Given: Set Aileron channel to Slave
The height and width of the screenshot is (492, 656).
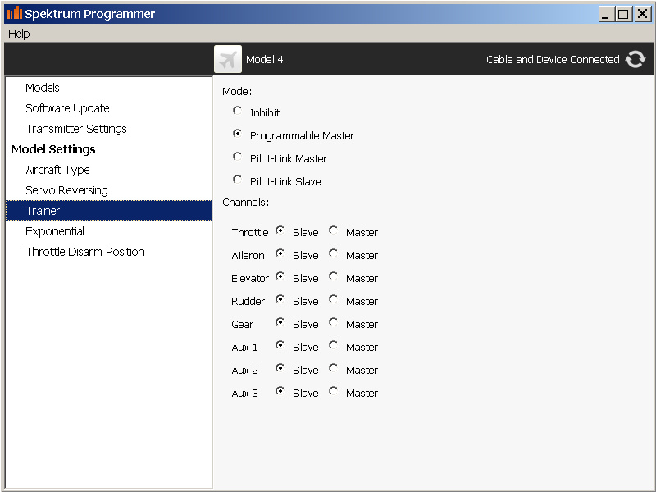Looking at the screenshot, I should pos(280,253).
